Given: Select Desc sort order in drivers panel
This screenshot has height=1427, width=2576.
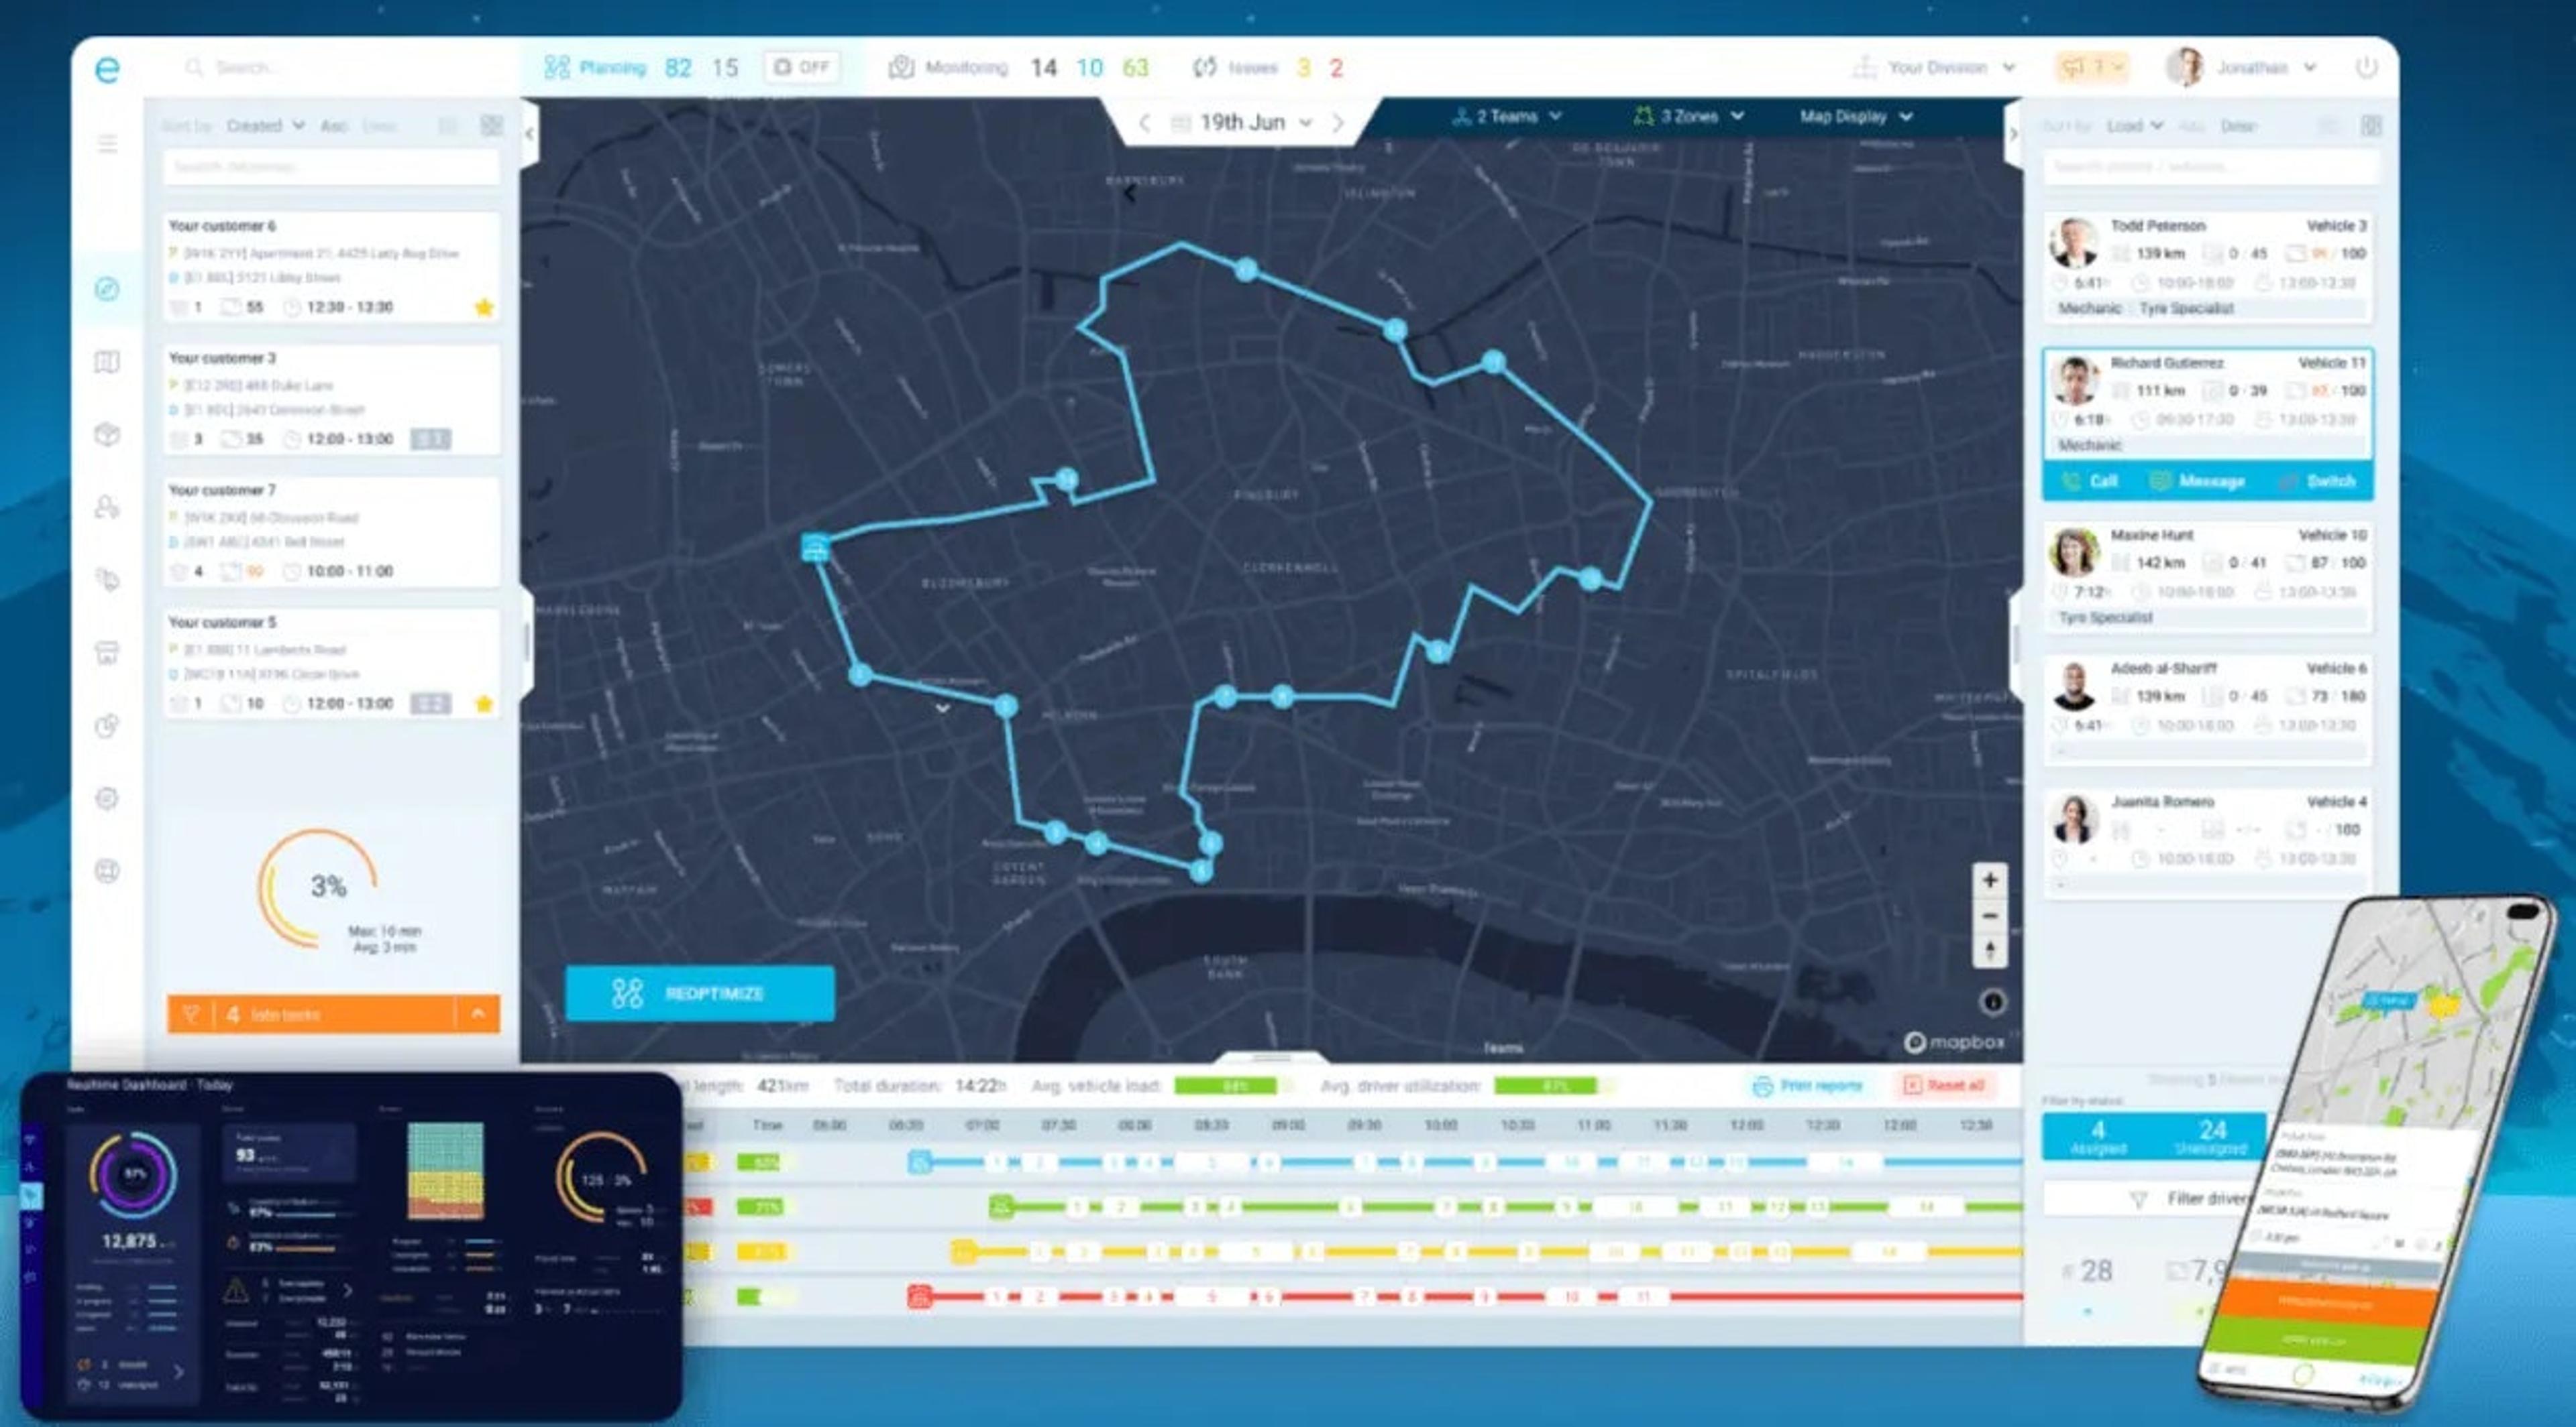Looking at the screenshot, I should (x=2239, y=126).
